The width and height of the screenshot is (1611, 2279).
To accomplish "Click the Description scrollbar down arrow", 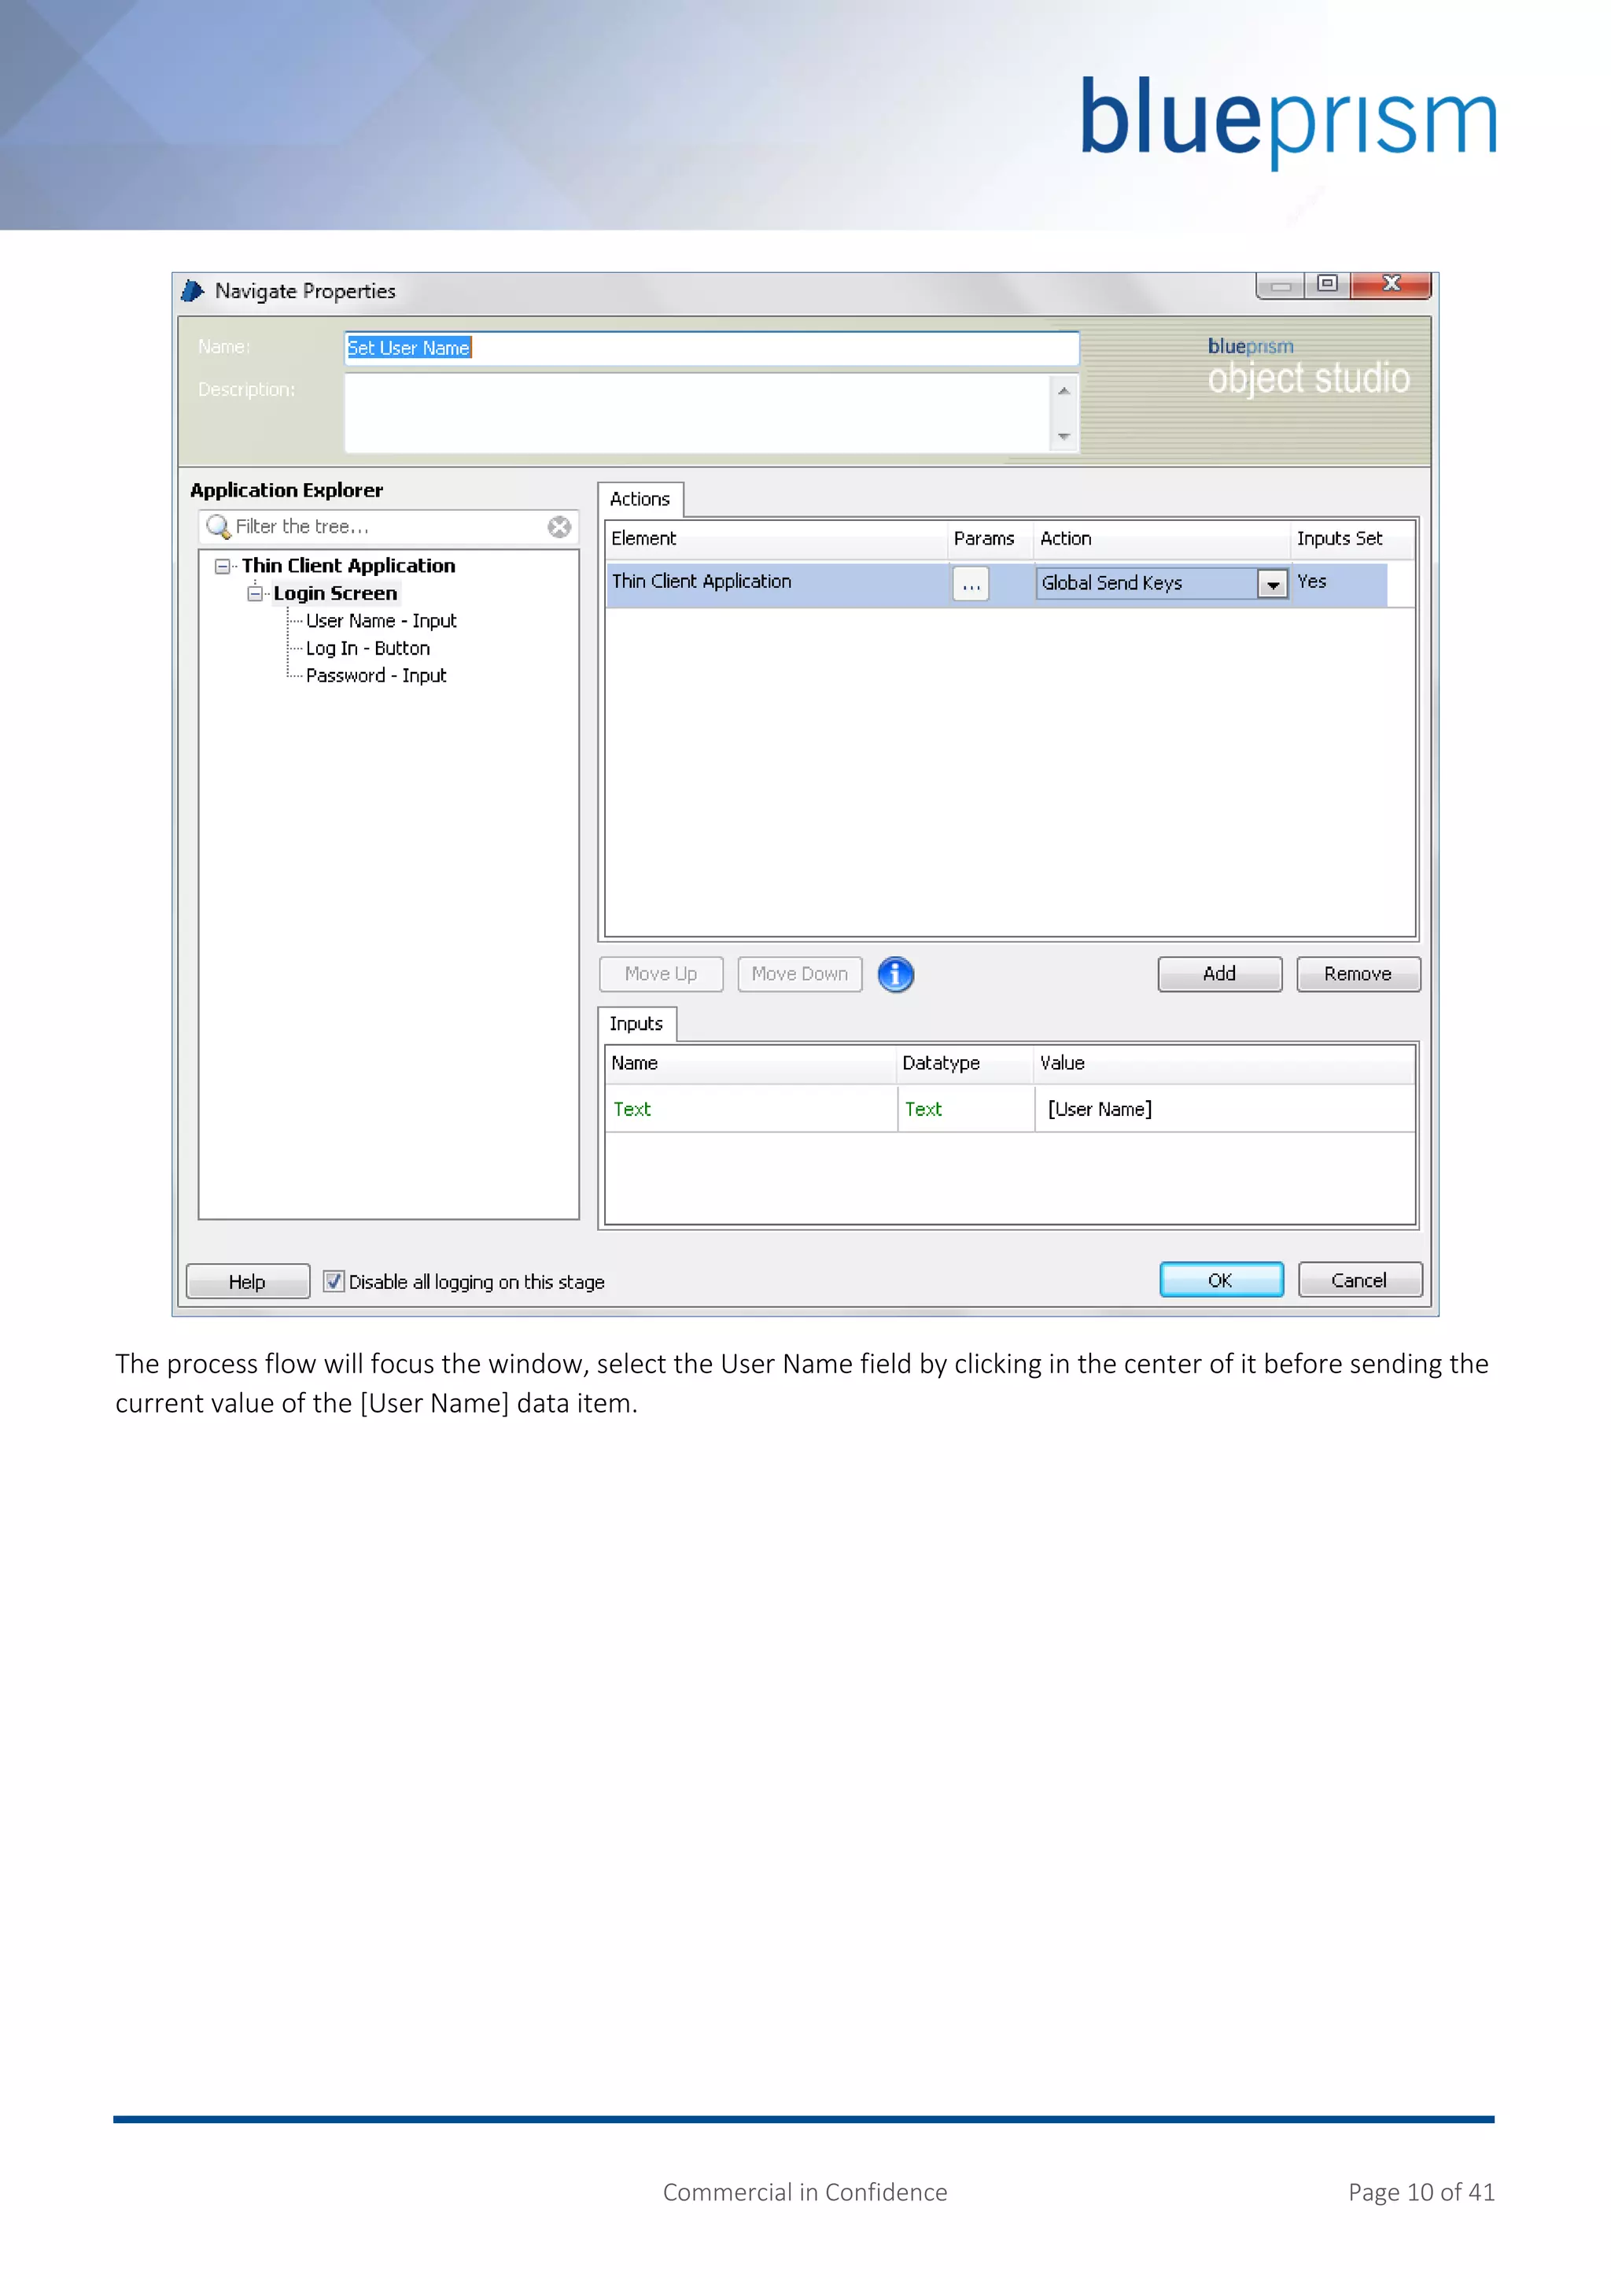I will [x=1064, y=437].
